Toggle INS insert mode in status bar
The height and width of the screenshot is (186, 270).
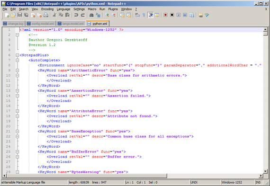(258, 182)
